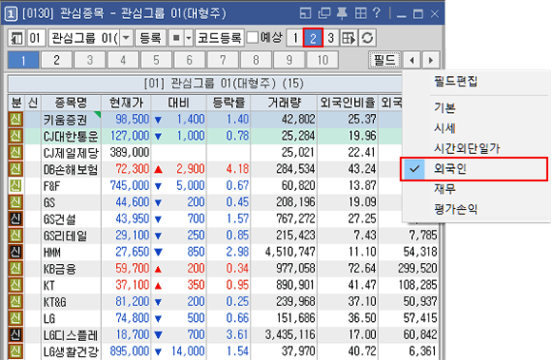
Task: Click the black 신 badge for GS건설
Action: (15, 218)
